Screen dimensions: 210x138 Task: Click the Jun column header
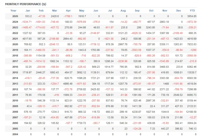(96, 10)
